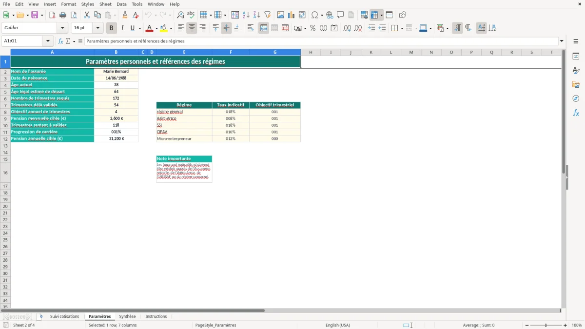The width and height of the screenshot is (585, 329).
Task: Toggle Wrap Text
Action: 251,28
